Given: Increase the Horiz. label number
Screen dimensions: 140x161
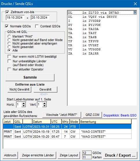Looking at the screenshot, I should point(24,103).
